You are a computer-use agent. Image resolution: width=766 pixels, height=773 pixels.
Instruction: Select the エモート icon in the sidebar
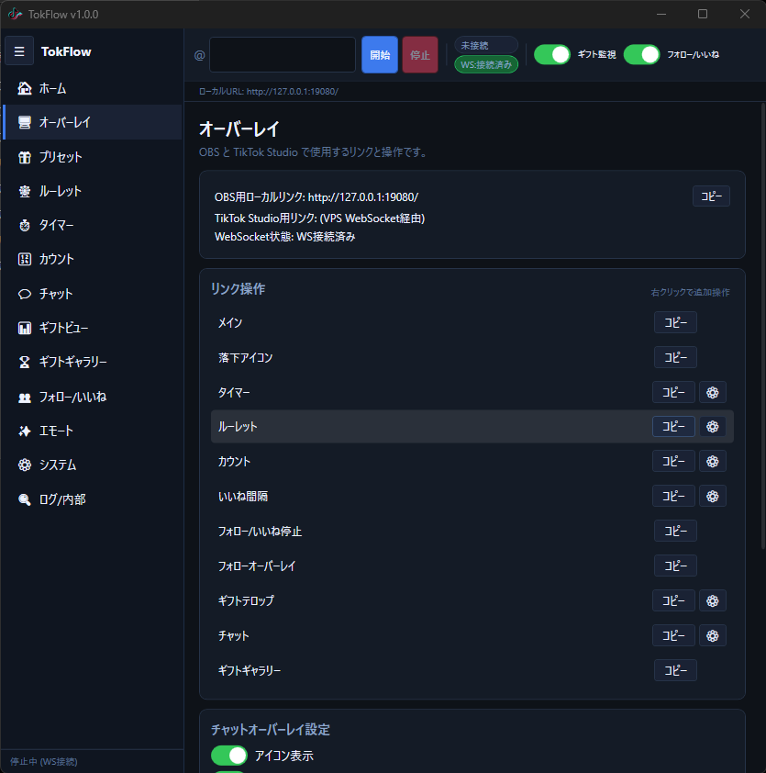pos(24,431)
